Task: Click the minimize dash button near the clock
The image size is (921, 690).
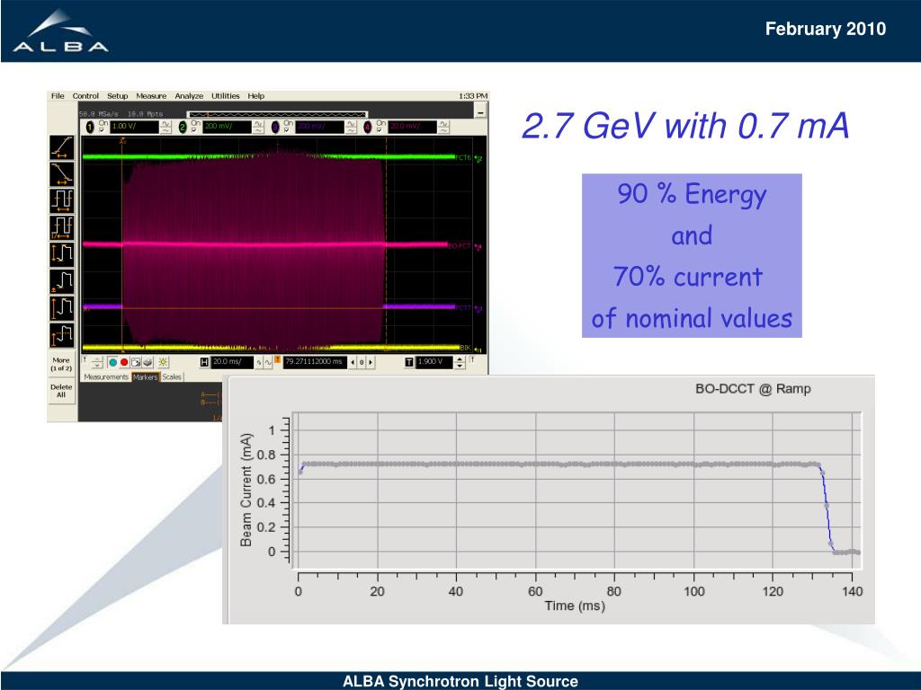Action: [x=481, y=111]
